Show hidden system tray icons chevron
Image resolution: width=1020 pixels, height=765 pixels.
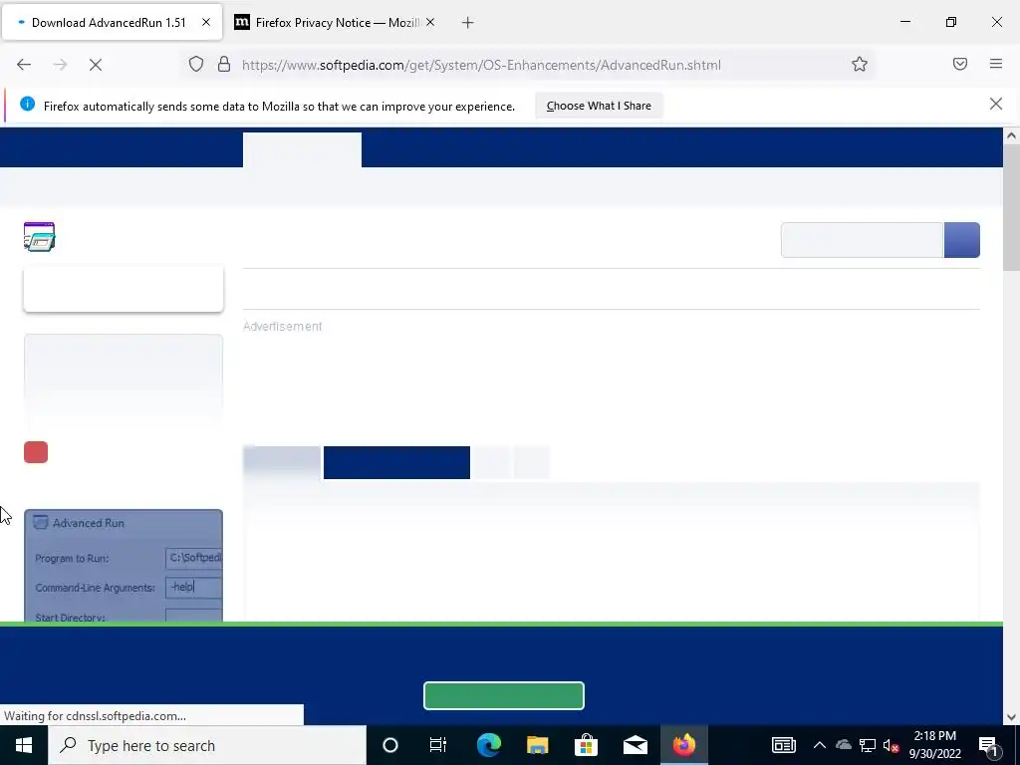pyautogui.click(x=820, y=745)
